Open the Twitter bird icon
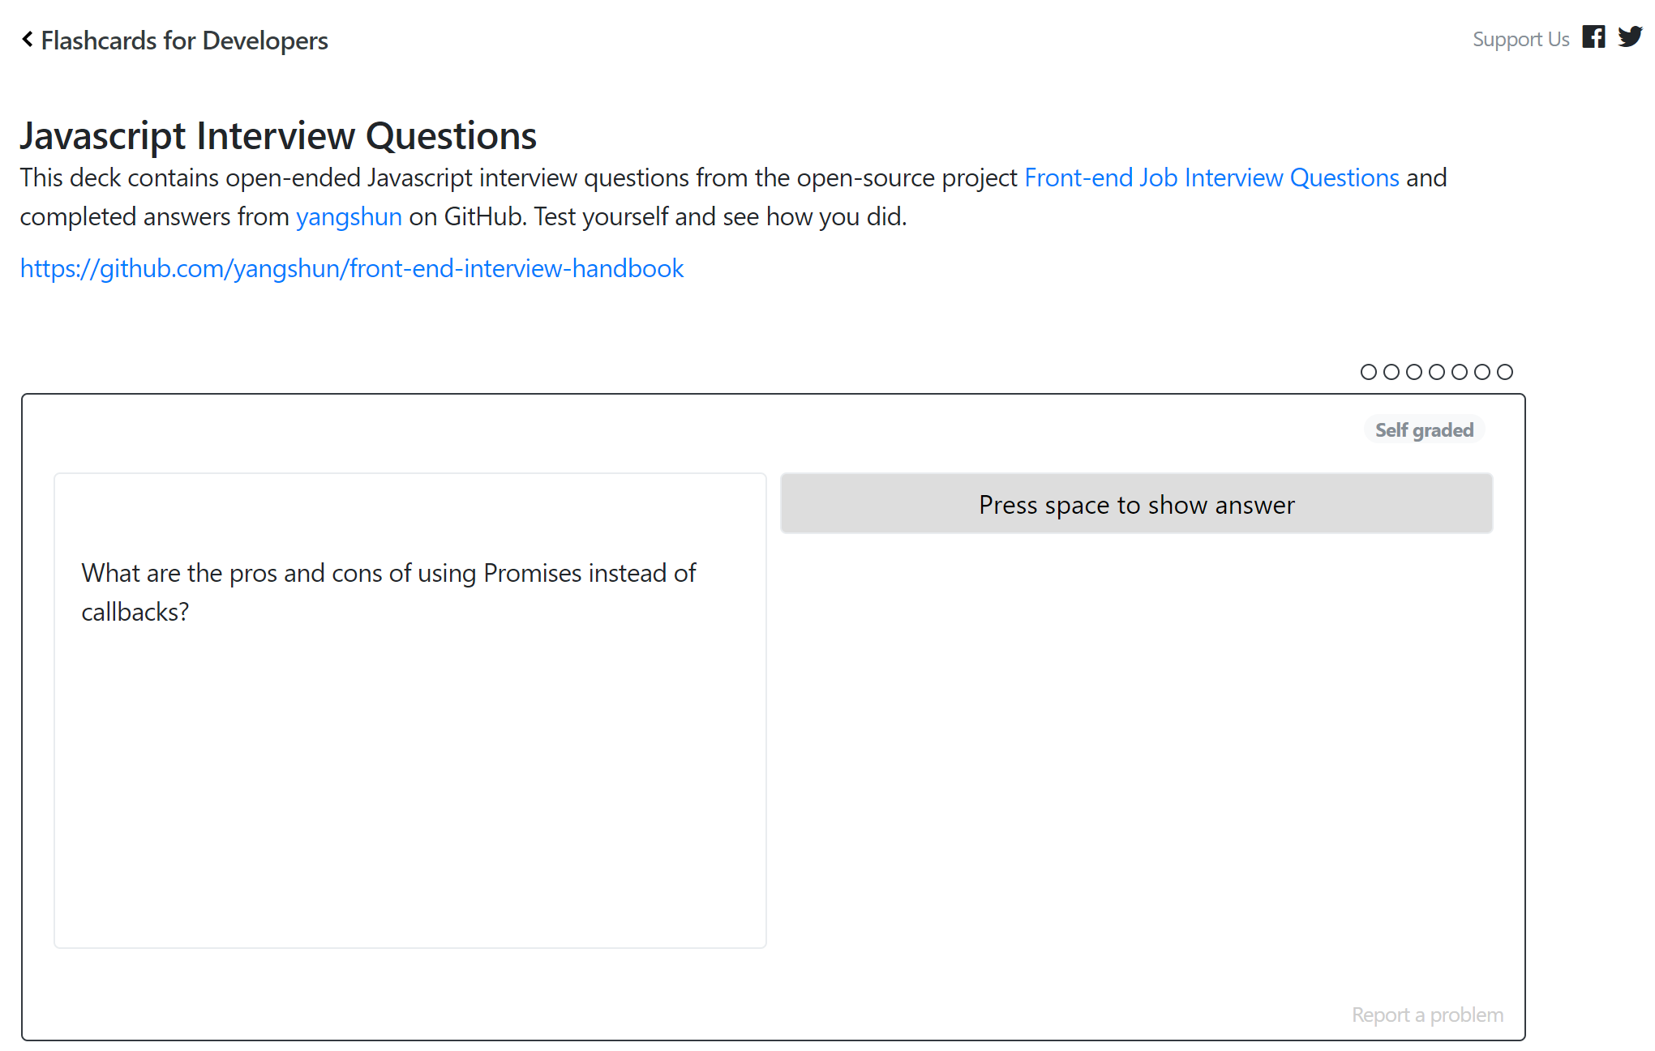The width and height of the screenshot is (1655, 1051). (1630, 37)
